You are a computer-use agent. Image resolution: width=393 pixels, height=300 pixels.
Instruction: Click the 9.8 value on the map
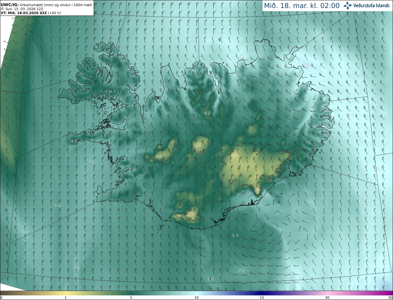241,57
